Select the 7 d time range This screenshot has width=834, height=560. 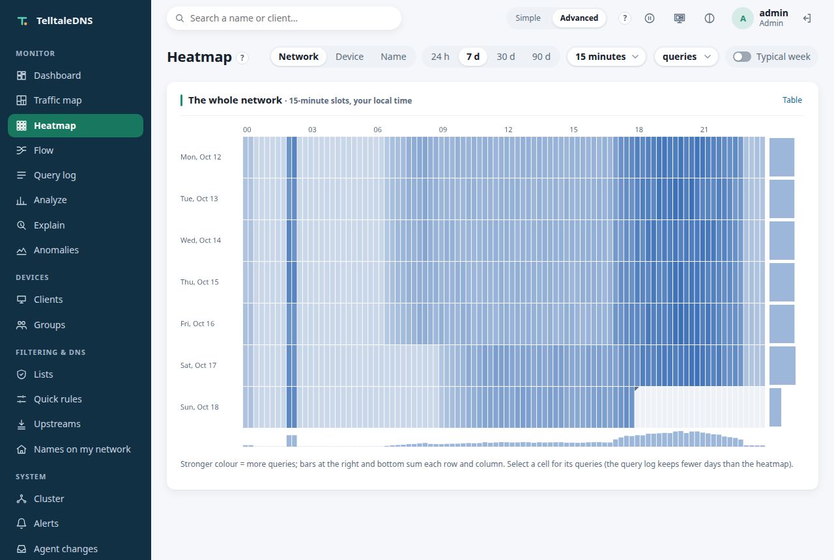(x=473, y=57)
